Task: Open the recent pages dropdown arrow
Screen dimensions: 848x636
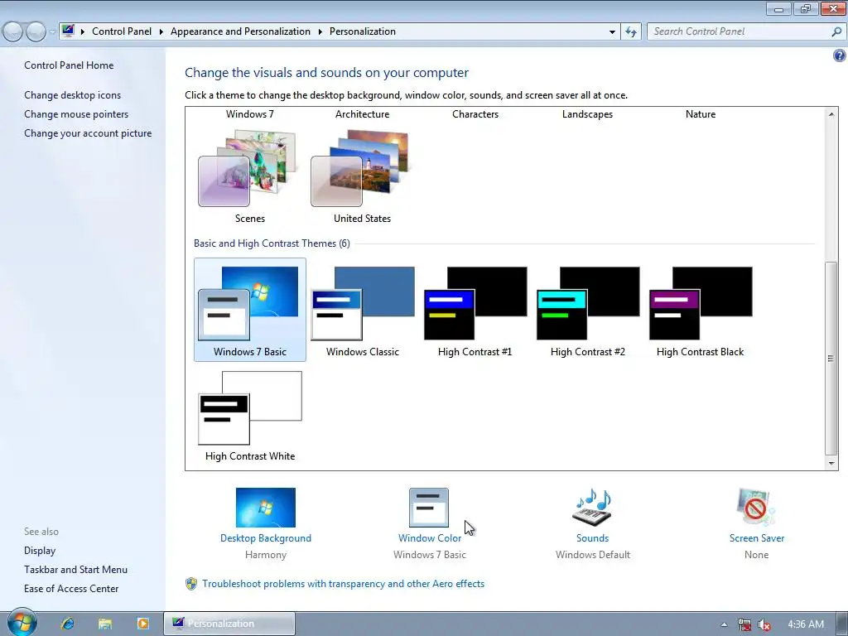Action: pyautogui.click(x=52, y=32)
